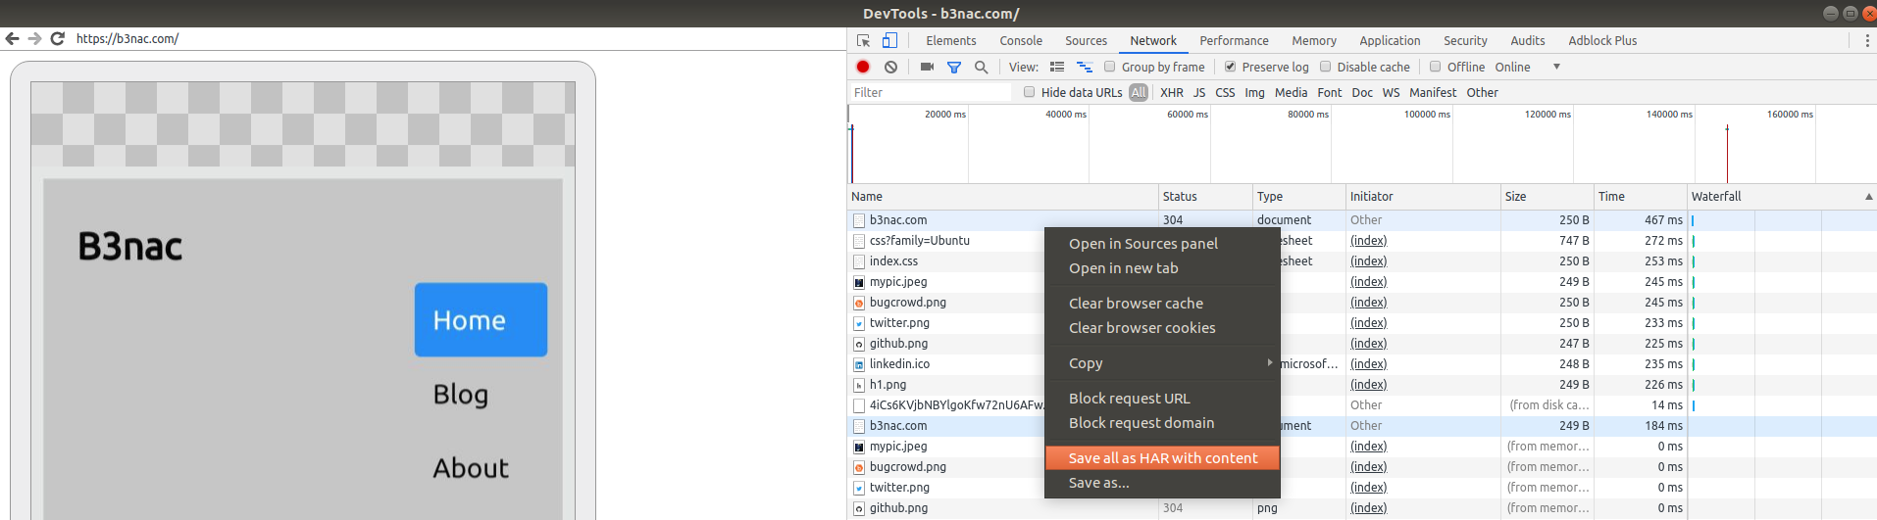
Task: Sort by the Size column header
Action: [1547, 197]
